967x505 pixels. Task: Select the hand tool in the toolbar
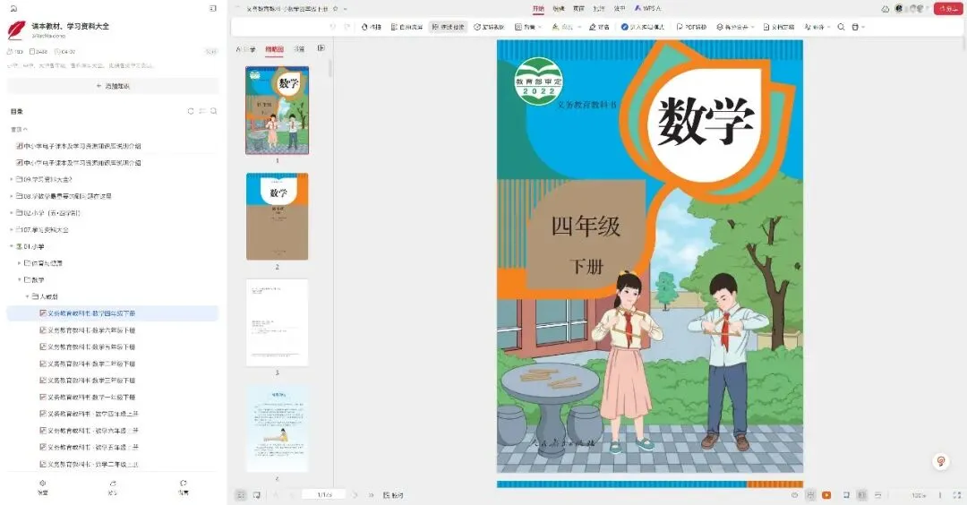coord(372,27)
